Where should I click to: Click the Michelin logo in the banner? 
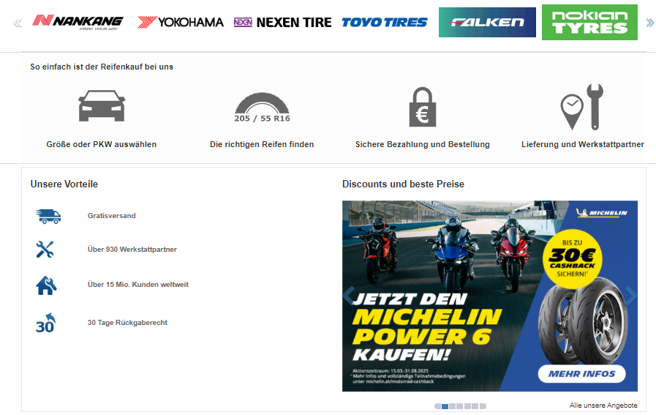pyautogui.click(x=602, y=213)
